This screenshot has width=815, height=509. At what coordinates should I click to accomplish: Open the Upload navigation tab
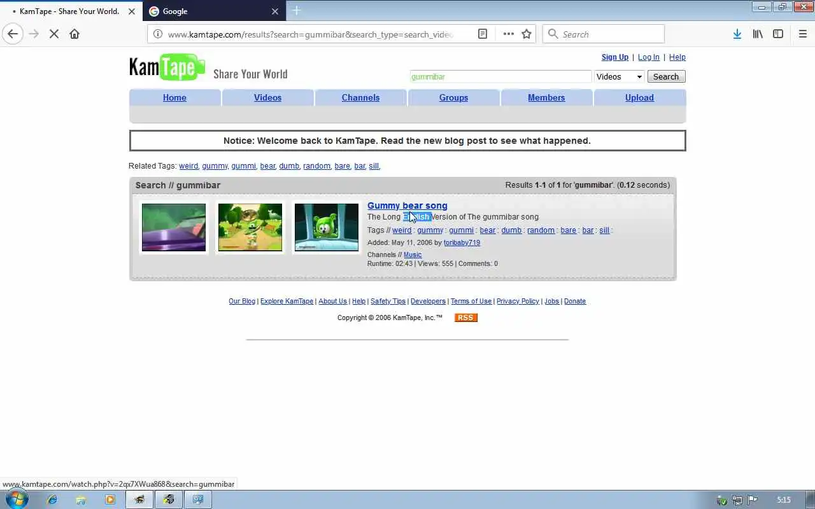coord(639,97)
